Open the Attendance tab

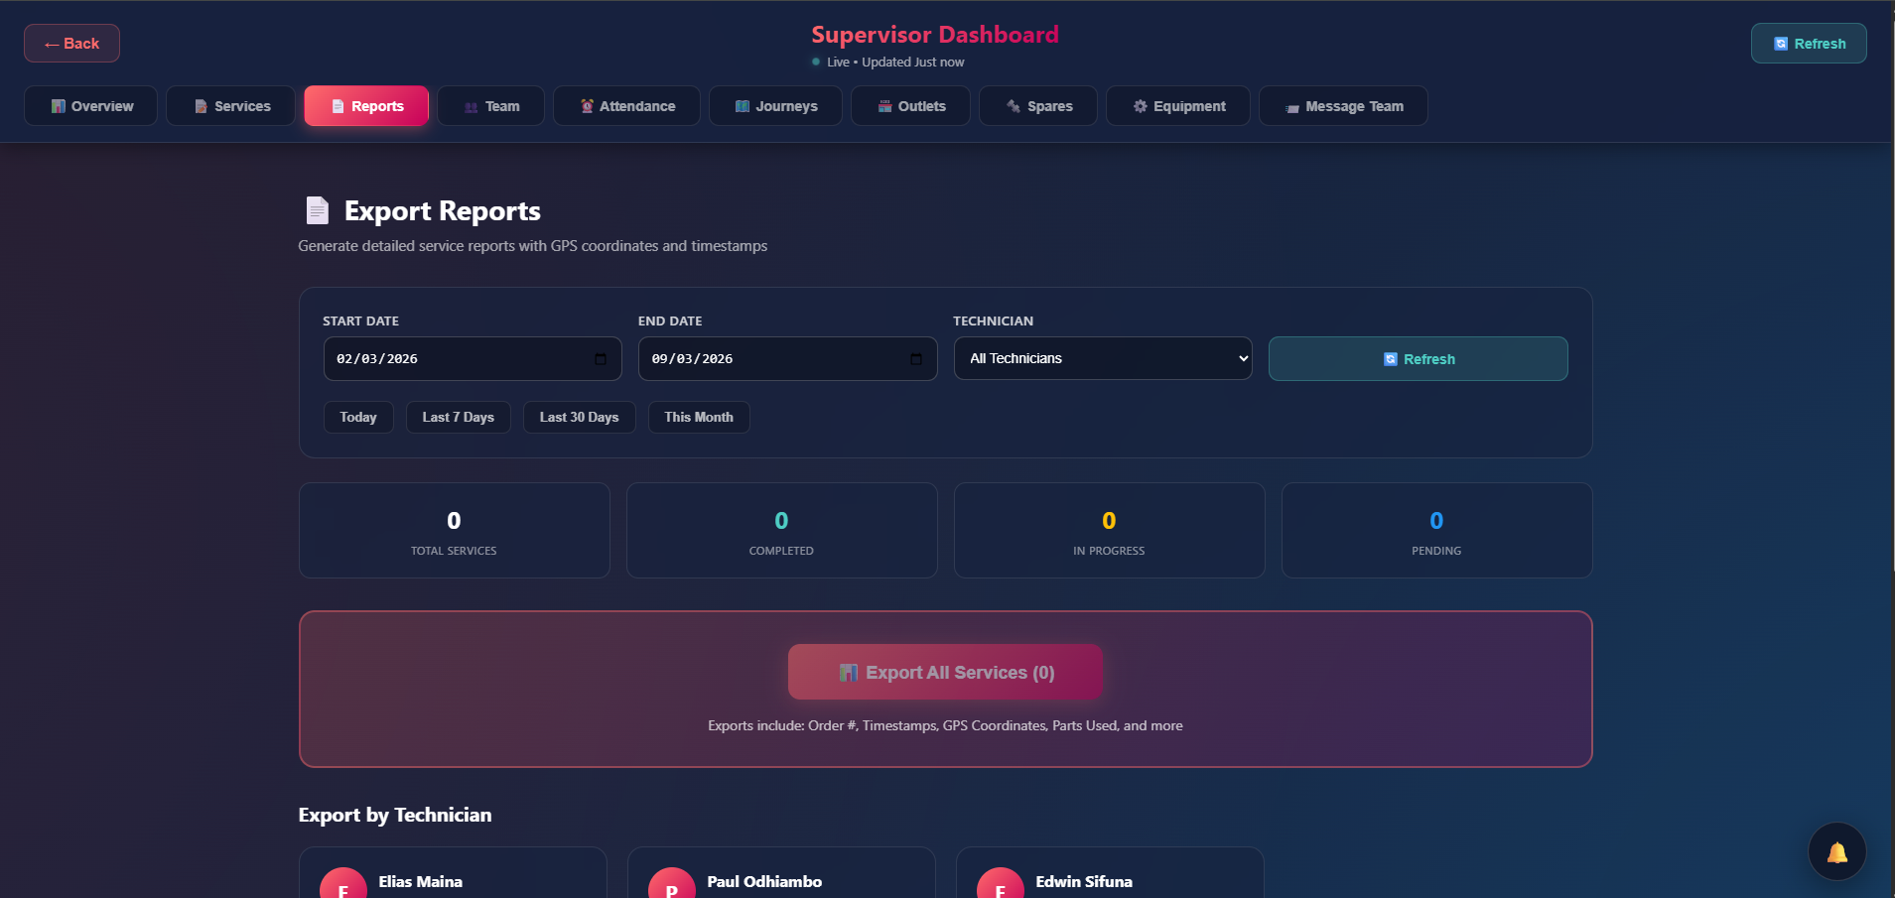tap(626, 106)
